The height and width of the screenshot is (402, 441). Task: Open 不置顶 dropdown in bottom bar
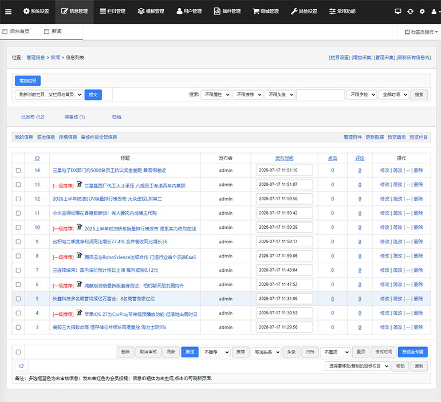(335, 352)
